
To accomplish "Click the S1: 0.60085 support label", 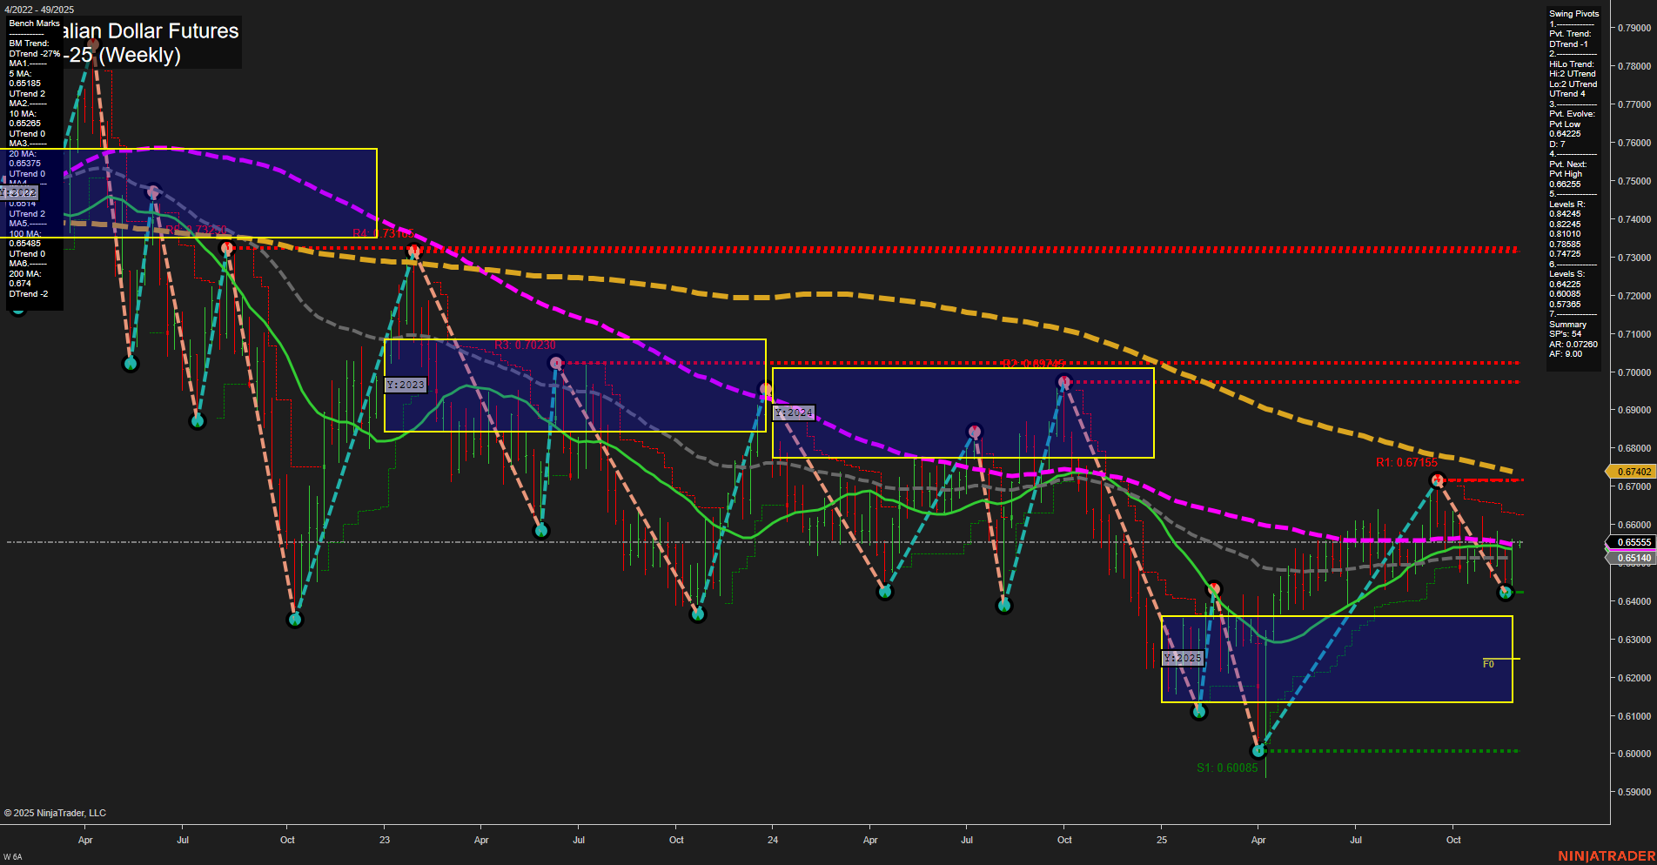I will tap(1227, 768).
